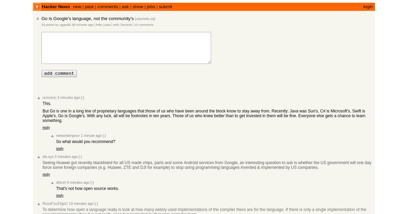Go to the 'jobs' page in navigation
Viewport: 408px width, 214px height.
pos(151,7)
